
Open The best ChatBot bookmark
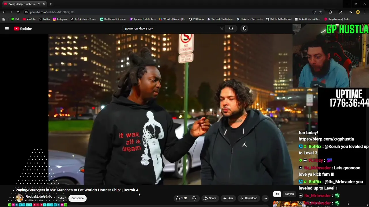[221, 19]
